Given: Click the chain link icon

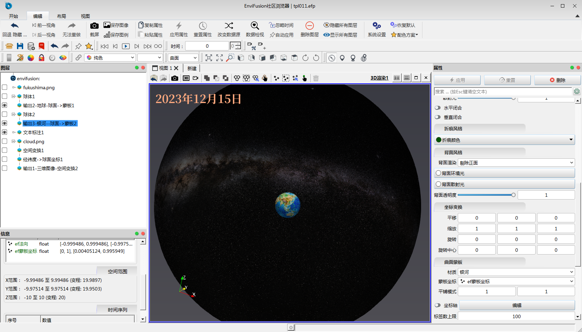Looking at the screenshot, I should pyautogui.click(x=79, y=58).
